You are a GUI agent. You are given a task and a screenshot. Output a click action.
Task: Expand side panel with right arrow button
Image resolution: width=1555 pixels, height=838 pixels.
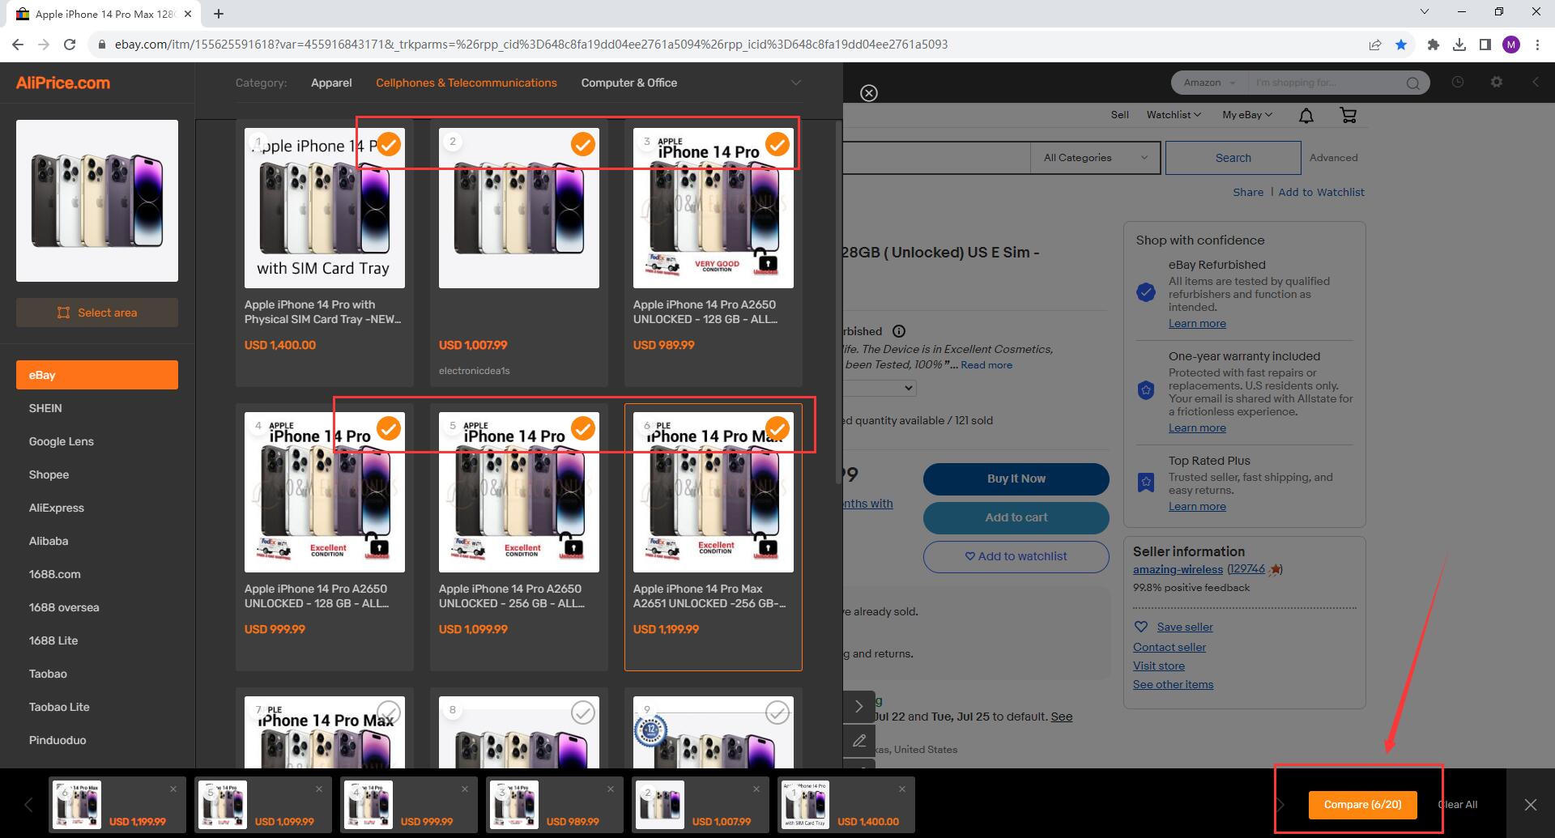(x=859, y=707)
